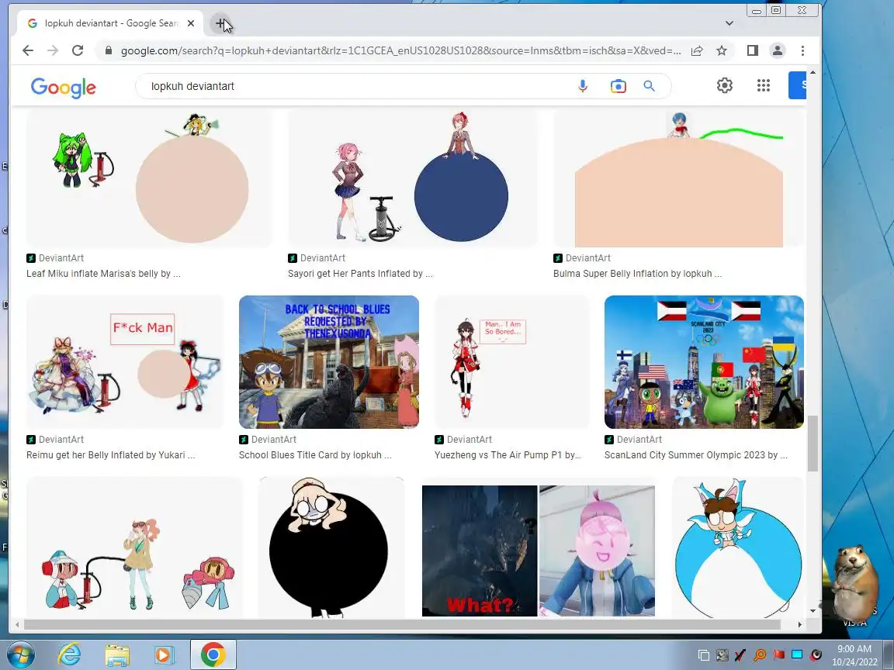
Task: Share this page from the address bar
Action: [x=697, y=50]
